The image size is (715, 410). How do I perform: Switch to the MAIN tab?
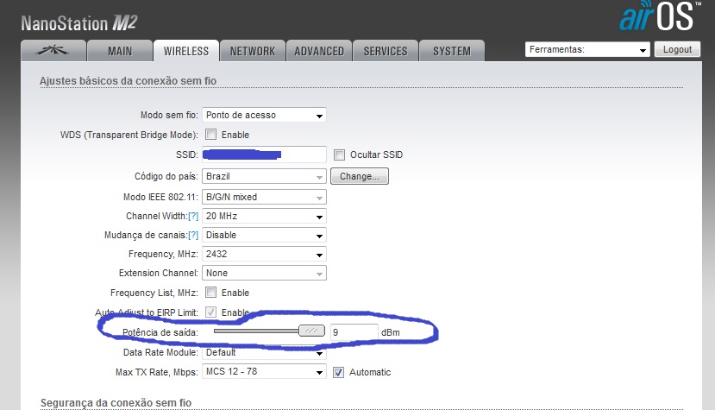[x=120, y=51]
